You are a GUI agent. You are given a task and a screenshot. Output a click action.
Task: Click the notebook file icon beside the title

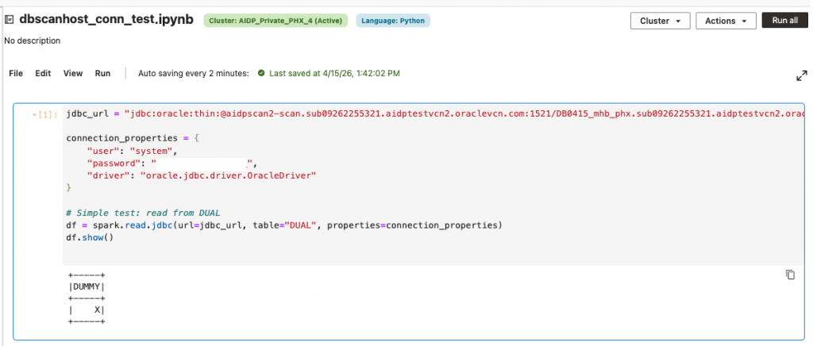point(9,21)
